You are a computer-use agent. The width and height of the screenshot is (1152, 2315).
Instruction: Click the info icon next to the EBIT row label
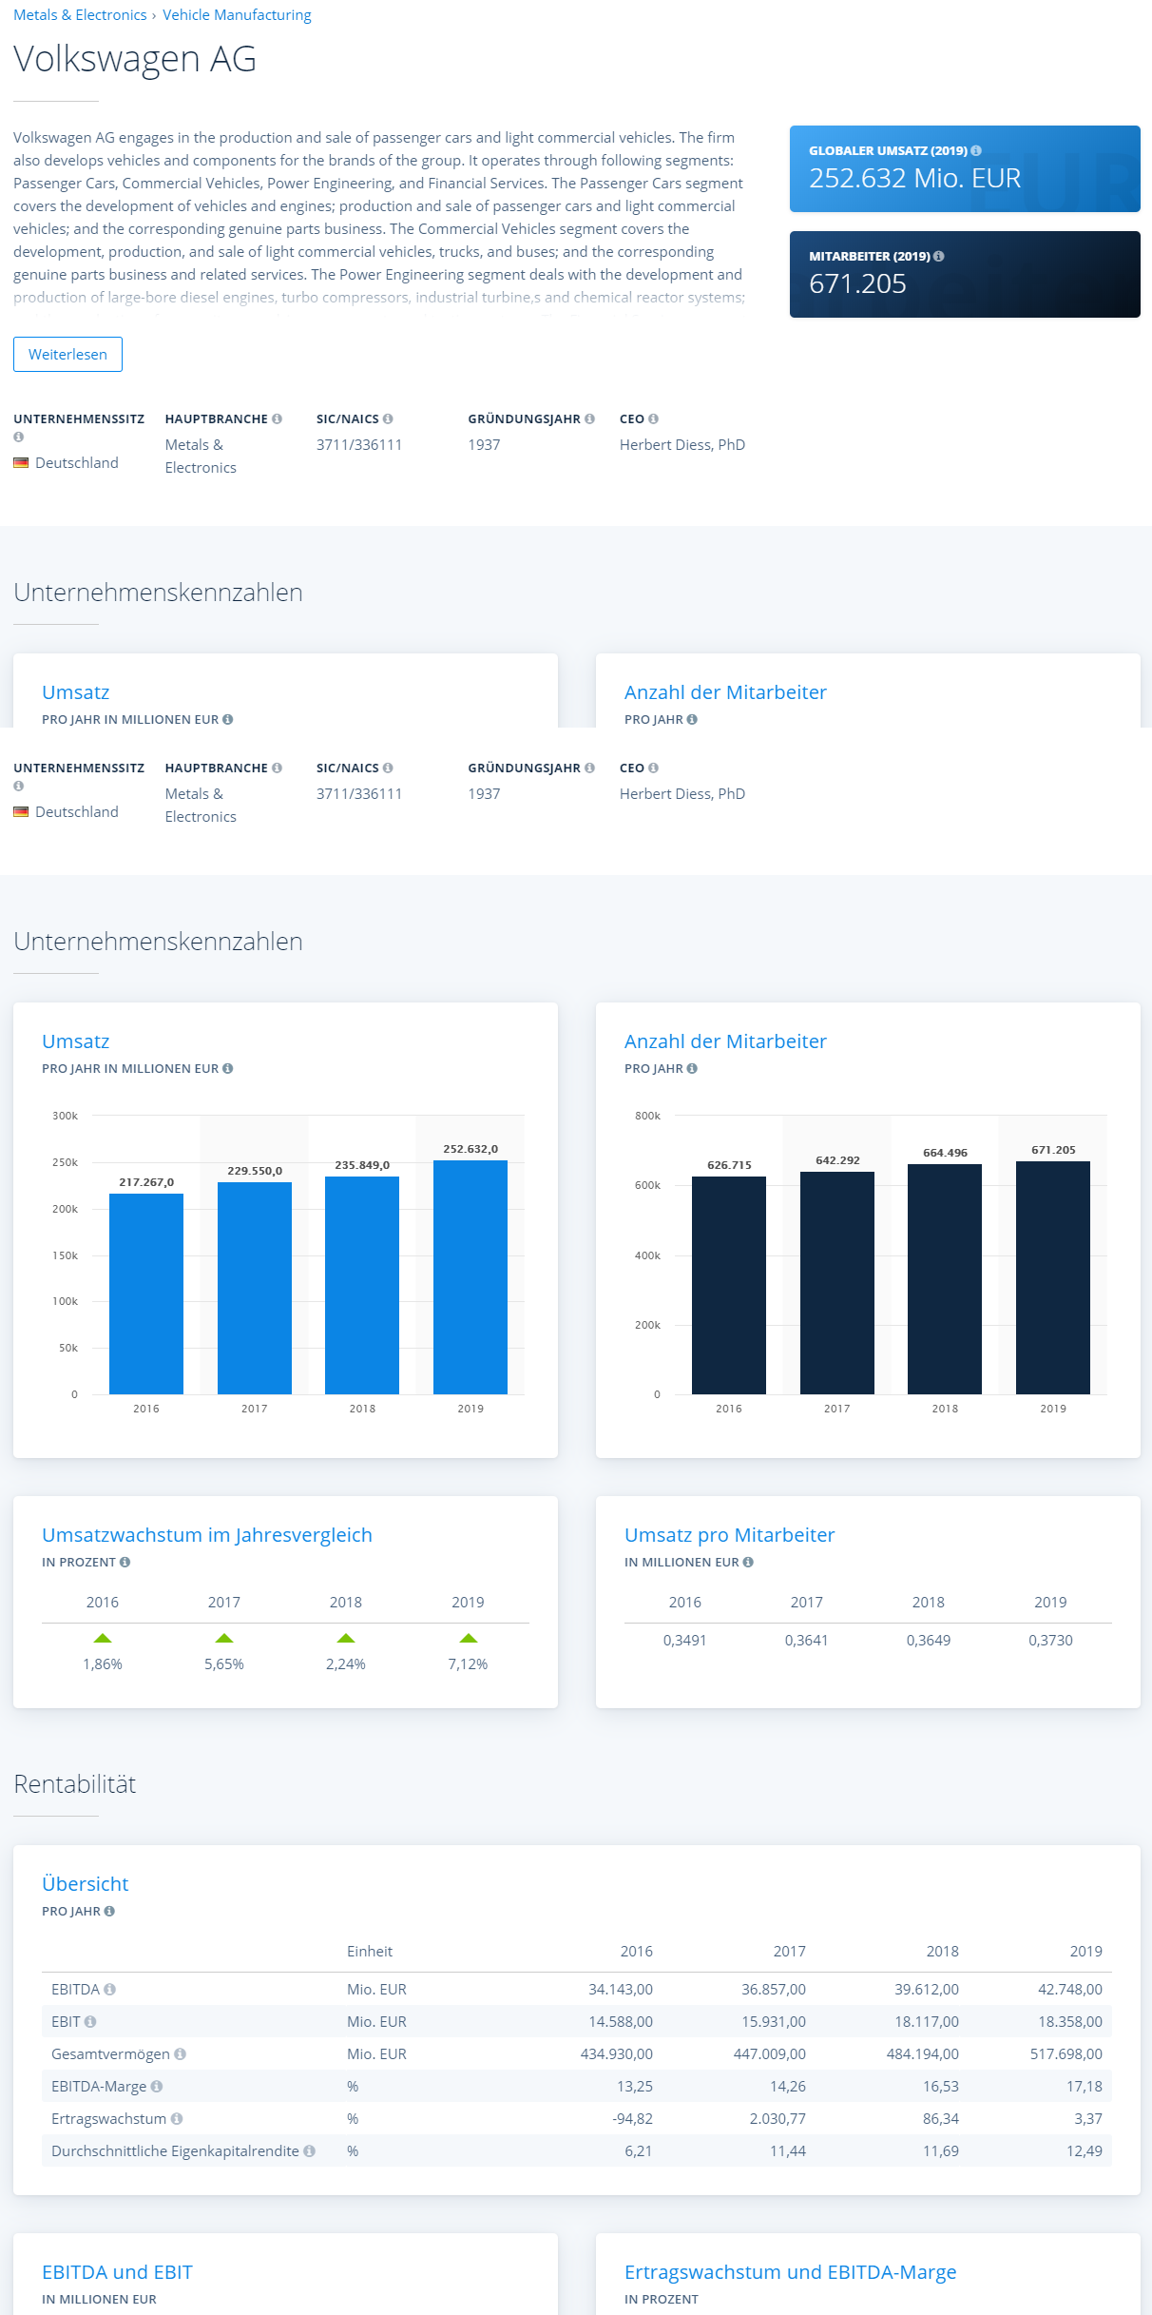coord(90,2021)
